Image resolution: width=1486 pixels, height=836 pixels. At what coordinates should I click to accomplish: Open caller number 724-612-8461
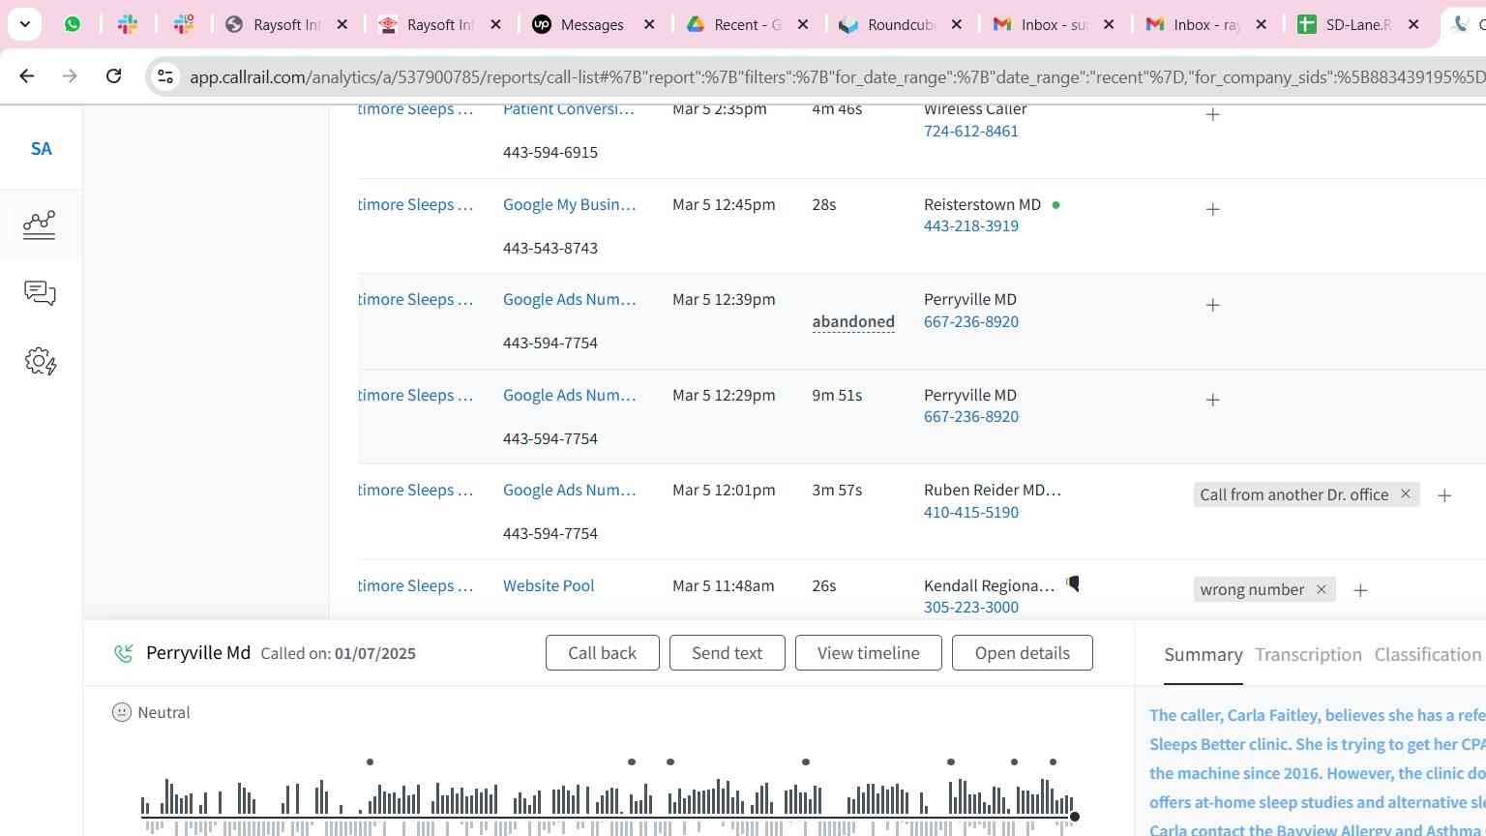tap(970, 131)
